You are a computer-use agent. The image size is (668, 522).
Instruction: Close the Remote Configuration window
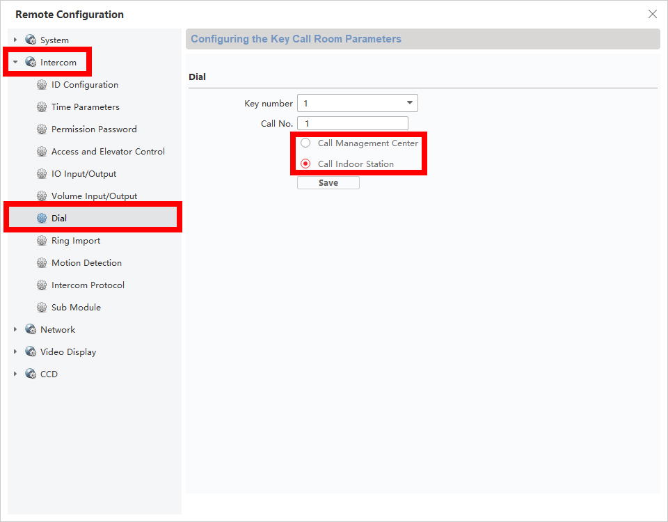(x=652, y=14)
